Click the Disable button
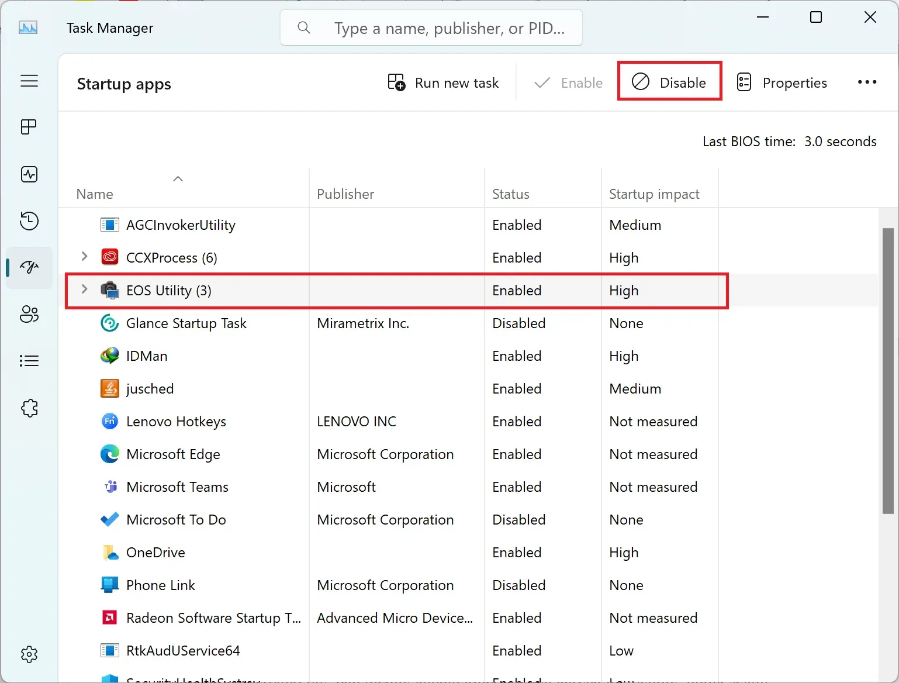Screen dimensions: 899x683 [x=670, y=82]
